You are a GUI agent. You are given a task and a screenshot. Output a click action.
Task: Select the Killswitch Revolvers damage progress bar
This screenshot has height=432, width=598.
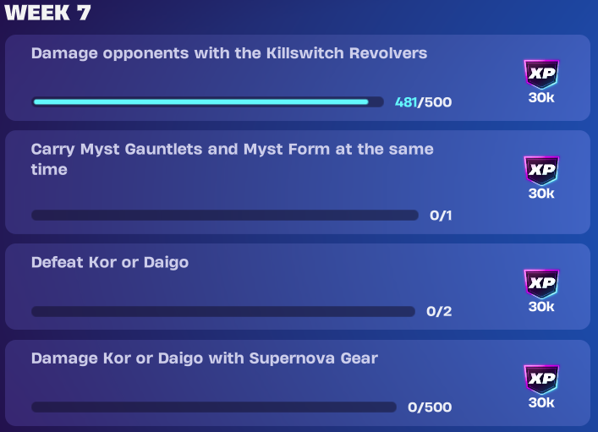coord(207,101)
